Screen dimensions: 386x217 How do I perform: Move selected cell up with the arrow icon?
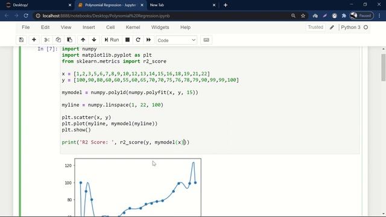pos(83,40)
